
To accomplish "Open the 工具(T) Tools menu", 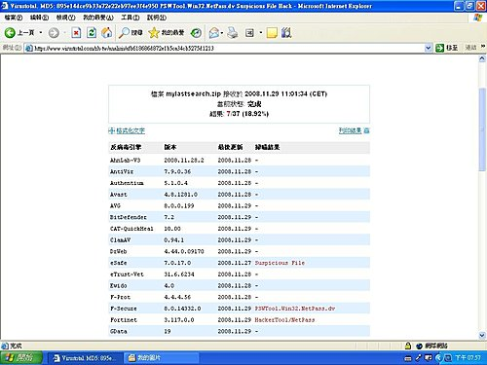I will click(131, 18).
